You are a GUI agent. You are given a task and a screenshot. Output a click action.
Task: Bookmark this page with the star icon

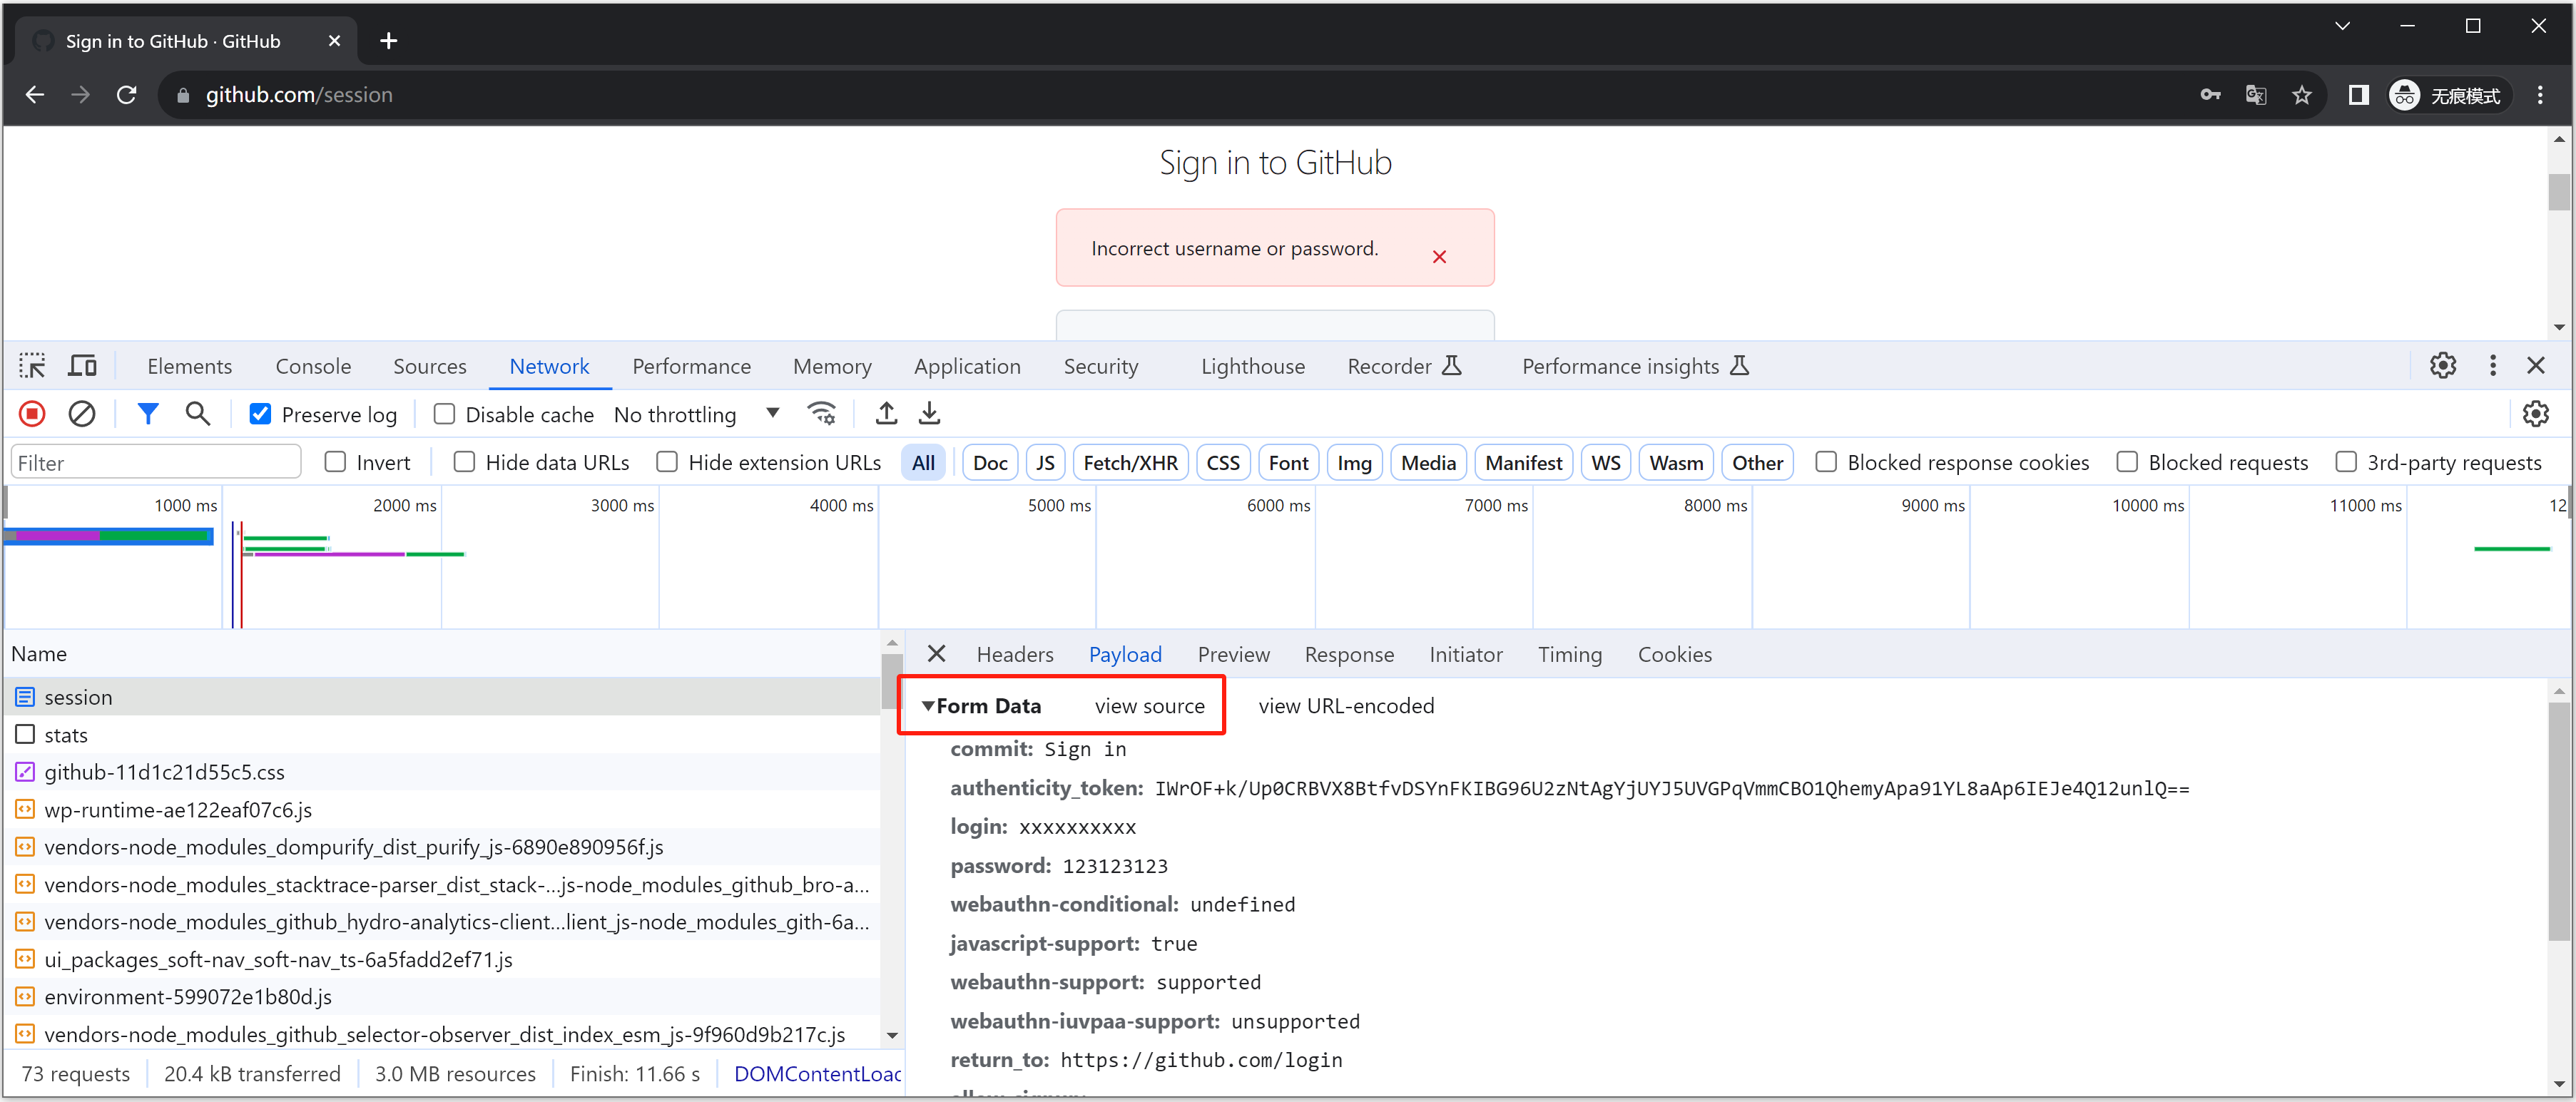[2302, 95]
